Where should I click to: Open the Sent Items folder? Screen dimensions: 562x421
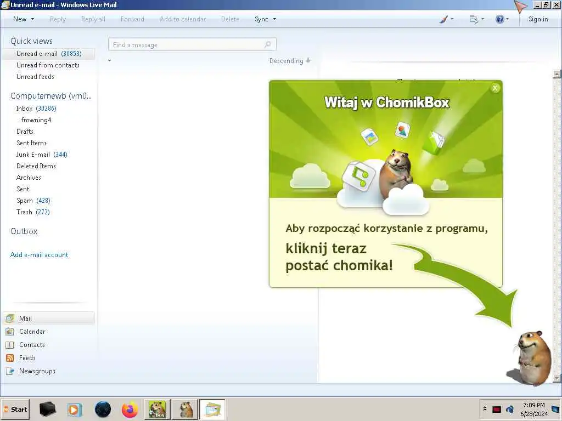pyautogui.click(x=31, y=143)
